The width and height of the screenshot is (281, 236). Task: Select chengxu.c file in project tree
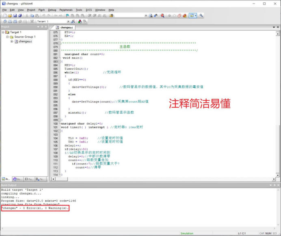click(26, 41)
